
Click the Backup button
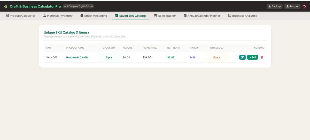pos(274,6)
